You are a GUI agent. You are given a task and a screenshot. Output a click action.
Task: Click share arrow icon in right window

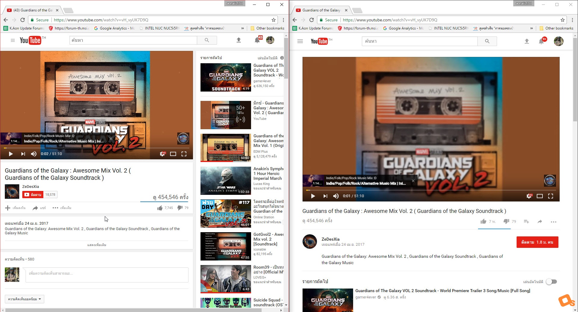540,221
